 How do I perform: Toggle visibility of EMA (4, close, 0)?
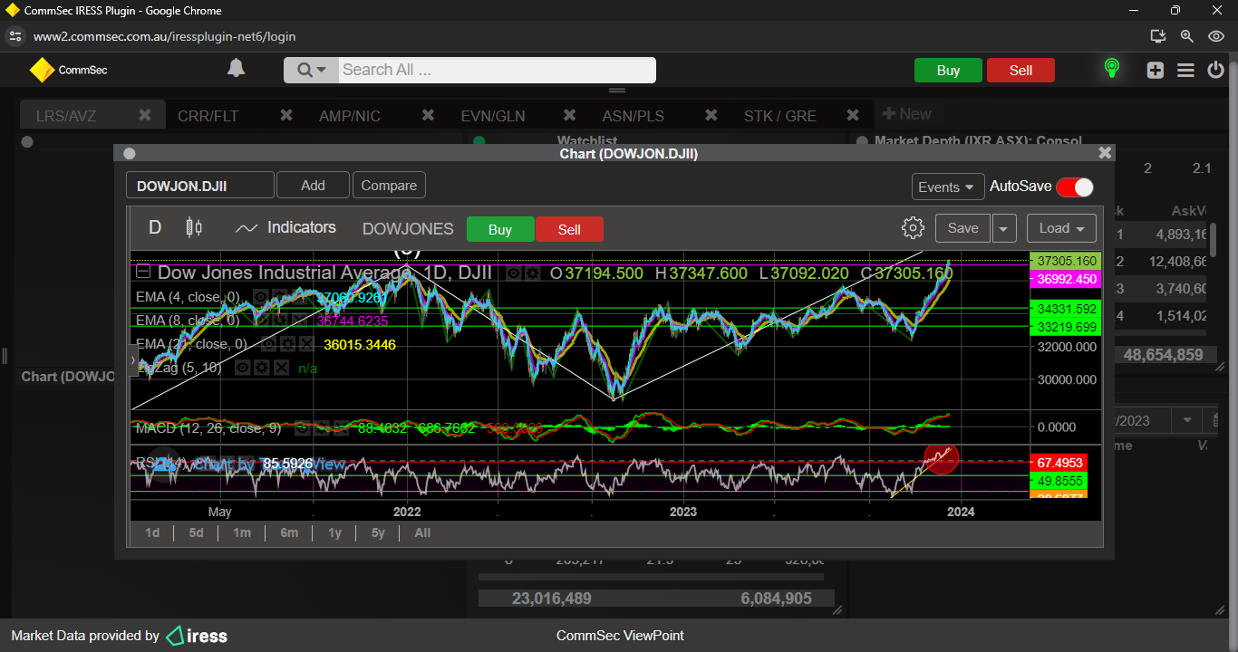click(x=260, y=297)
